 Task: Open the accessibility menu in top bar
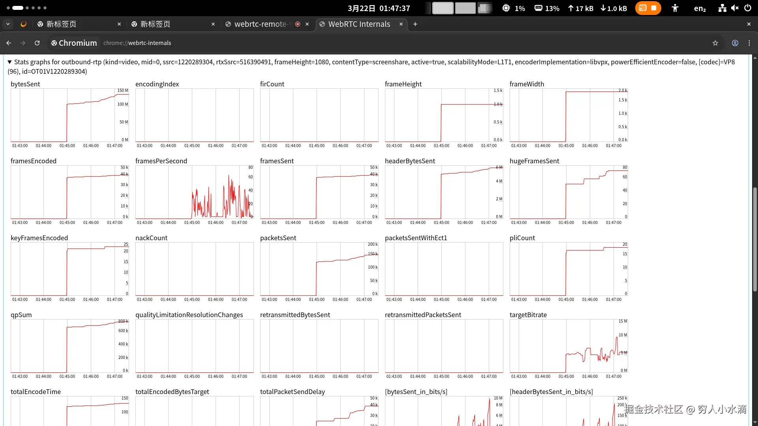(675, 8)
